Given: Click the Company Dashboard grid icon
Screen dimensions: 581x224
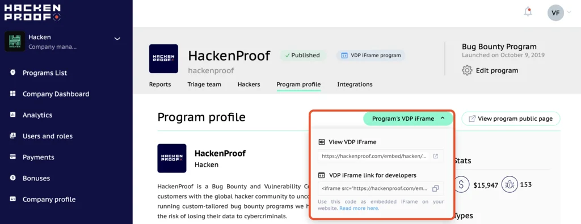Looking at the screenshot, I should 12,94.
